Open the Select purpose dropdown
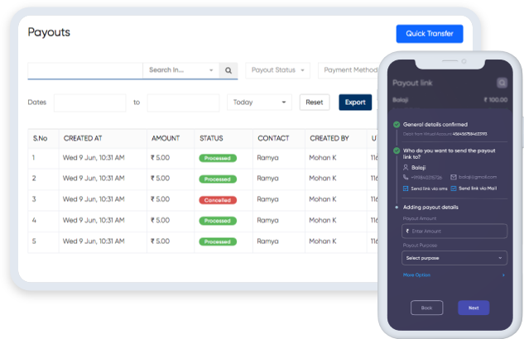Screen dimensions: 524x339 click(x=454, y=258)
